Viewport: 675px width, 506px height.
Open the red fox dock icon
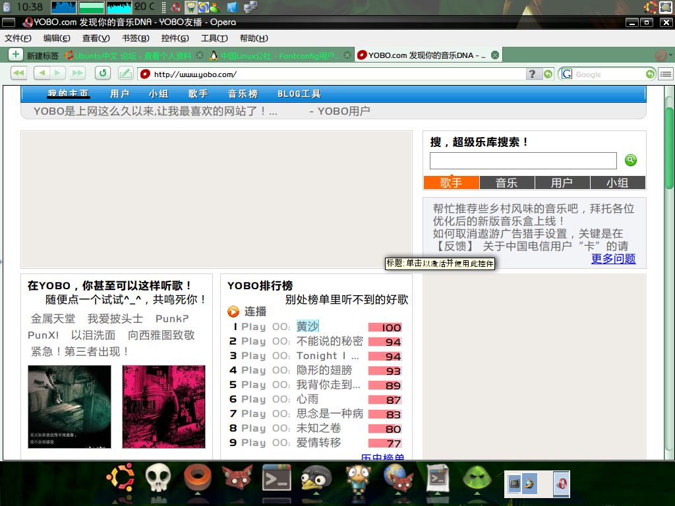(x=237, y=478)
